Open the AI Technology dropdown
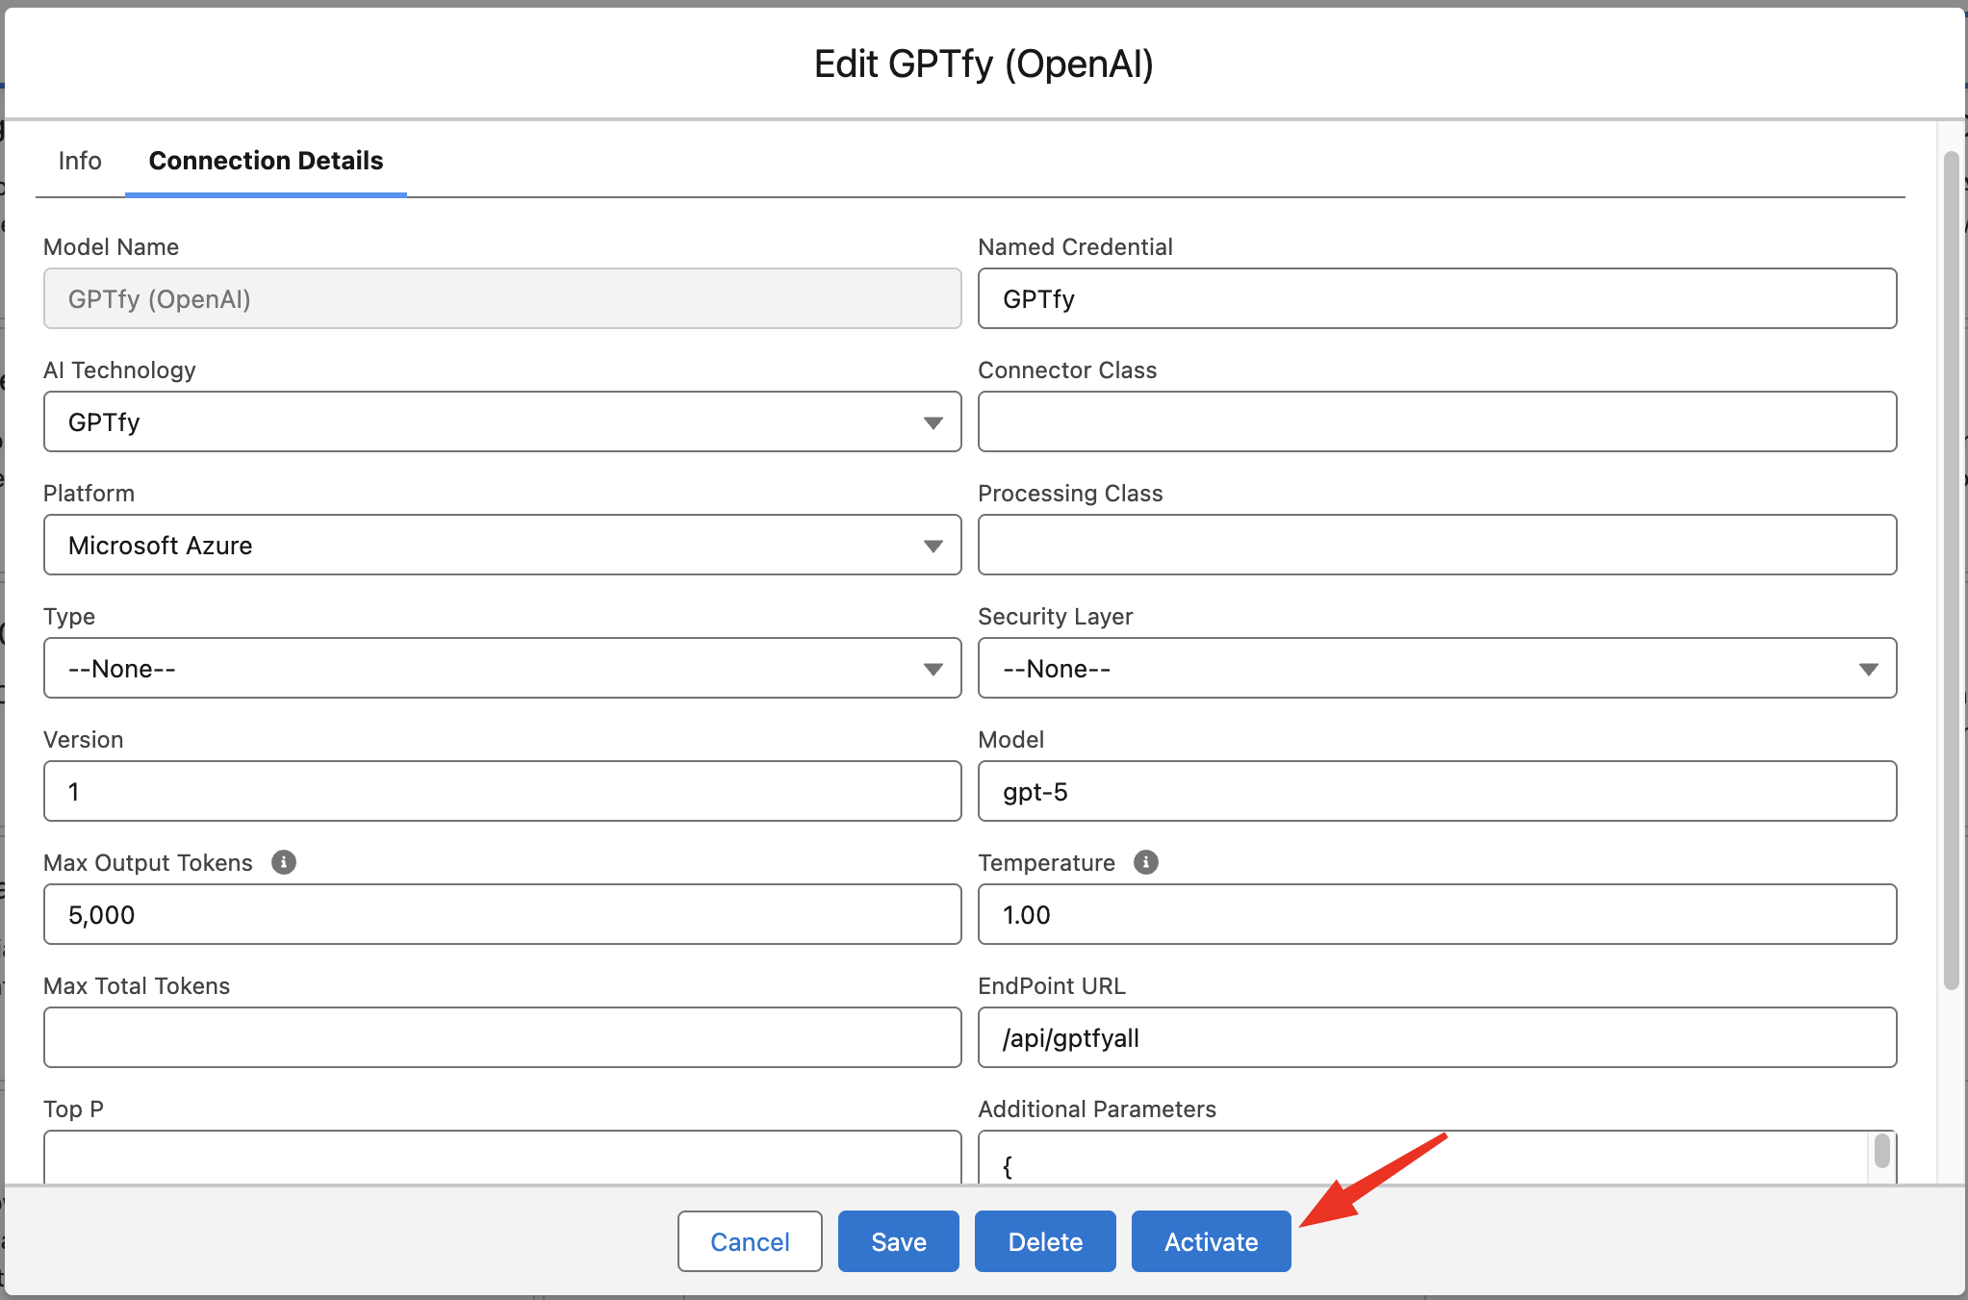The image size is (1968, 1300). point(501,421)
